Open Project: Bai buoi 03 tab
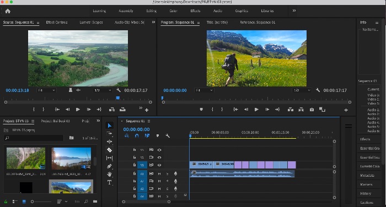The image size is (386, 207). pyautogui.click(x=55, y=121)
